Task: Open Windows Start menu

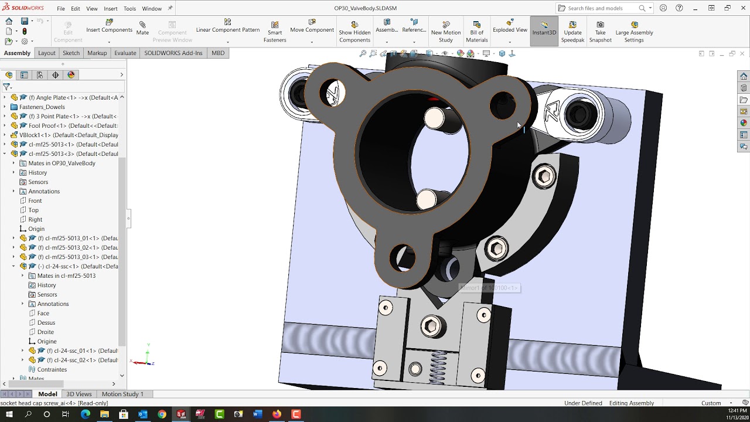Action: 9,414
